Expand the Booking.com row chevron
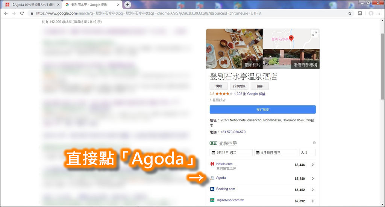 pos(312,190)
